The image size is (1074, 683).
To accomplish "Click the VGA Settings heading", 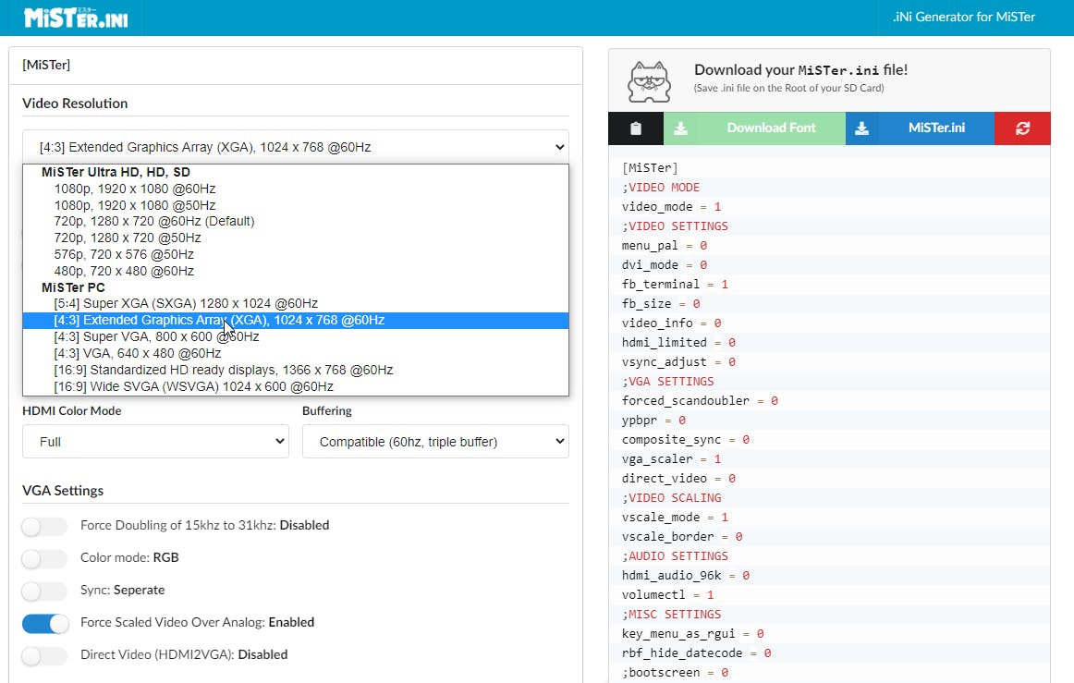I will coord(63,491).
